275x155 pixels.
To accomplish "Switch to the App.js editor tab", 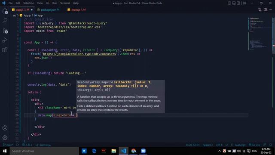I will 22,10.
